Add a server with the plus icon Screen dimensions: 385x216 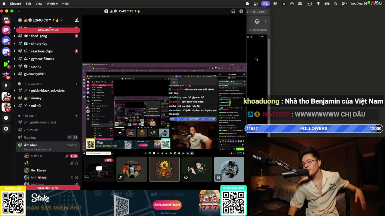point(6,118)
